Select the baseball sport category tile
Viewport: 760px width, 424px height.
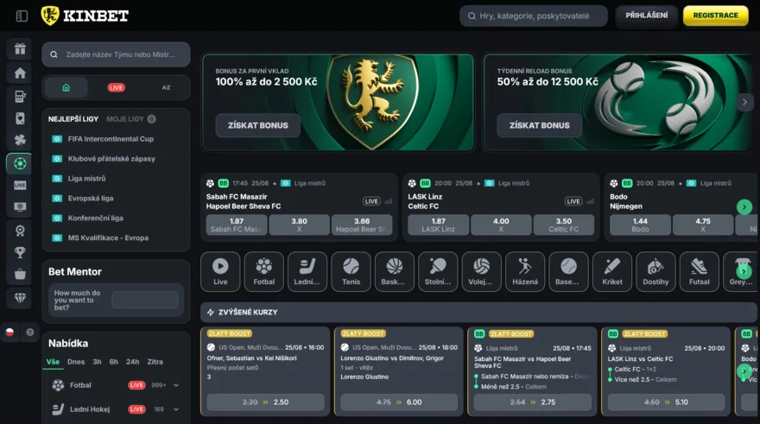click(x=568, y=271)
